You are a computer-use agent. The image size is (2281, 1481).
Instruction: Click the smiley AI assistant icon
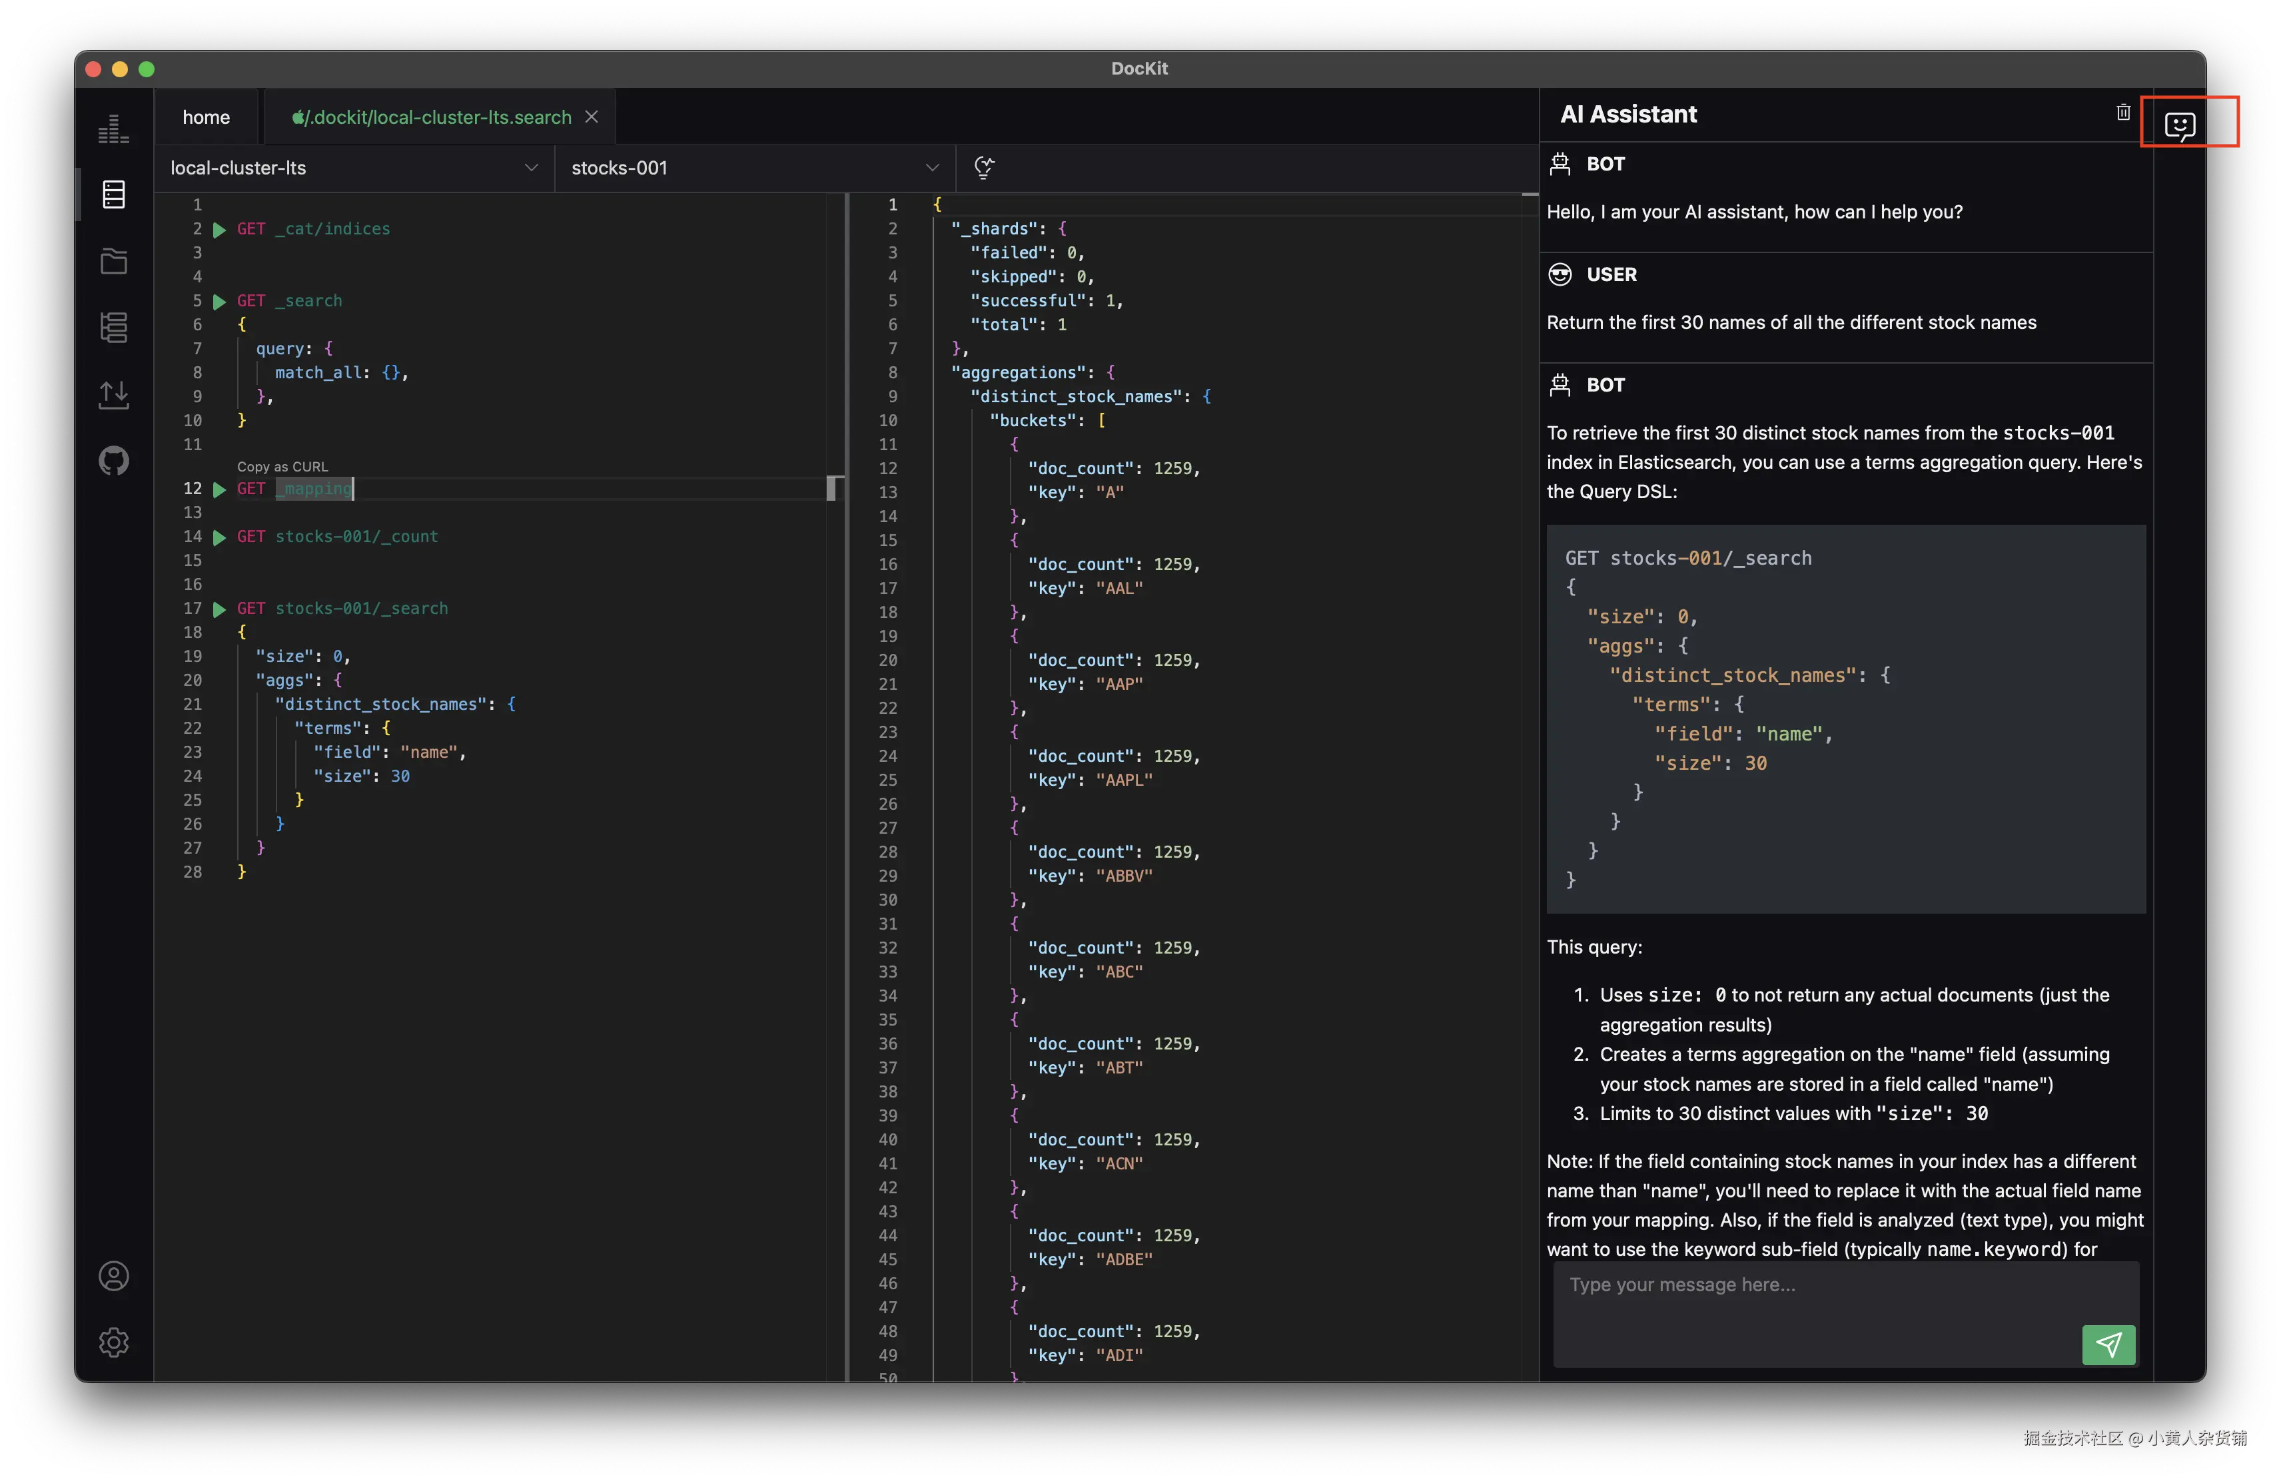click(x=2180, y=125)
